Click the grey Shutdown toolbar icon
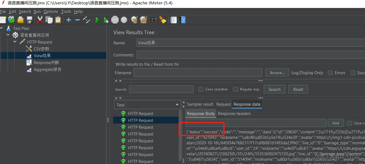Image resolution: width=365 pixels, height=164 pixels. click(124, 20)
